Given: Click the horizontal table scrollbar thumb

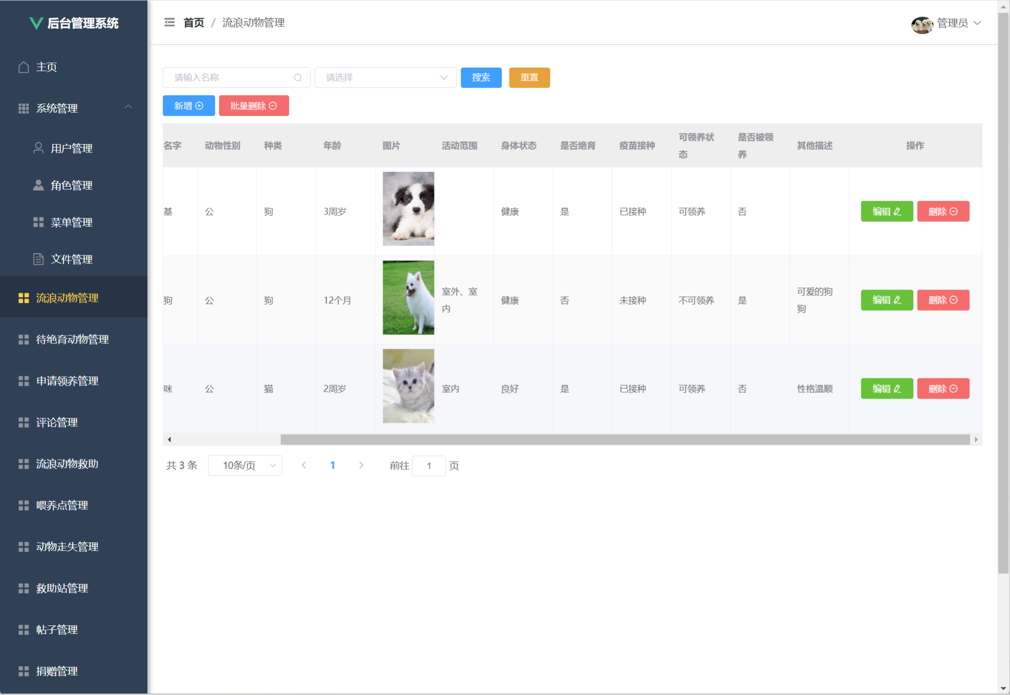Looking at the screenshot, I should pyautogui.click(x=624, y=439).
